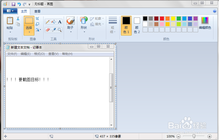
Task: Select 颜色 2 background color button
Action: 137,25
